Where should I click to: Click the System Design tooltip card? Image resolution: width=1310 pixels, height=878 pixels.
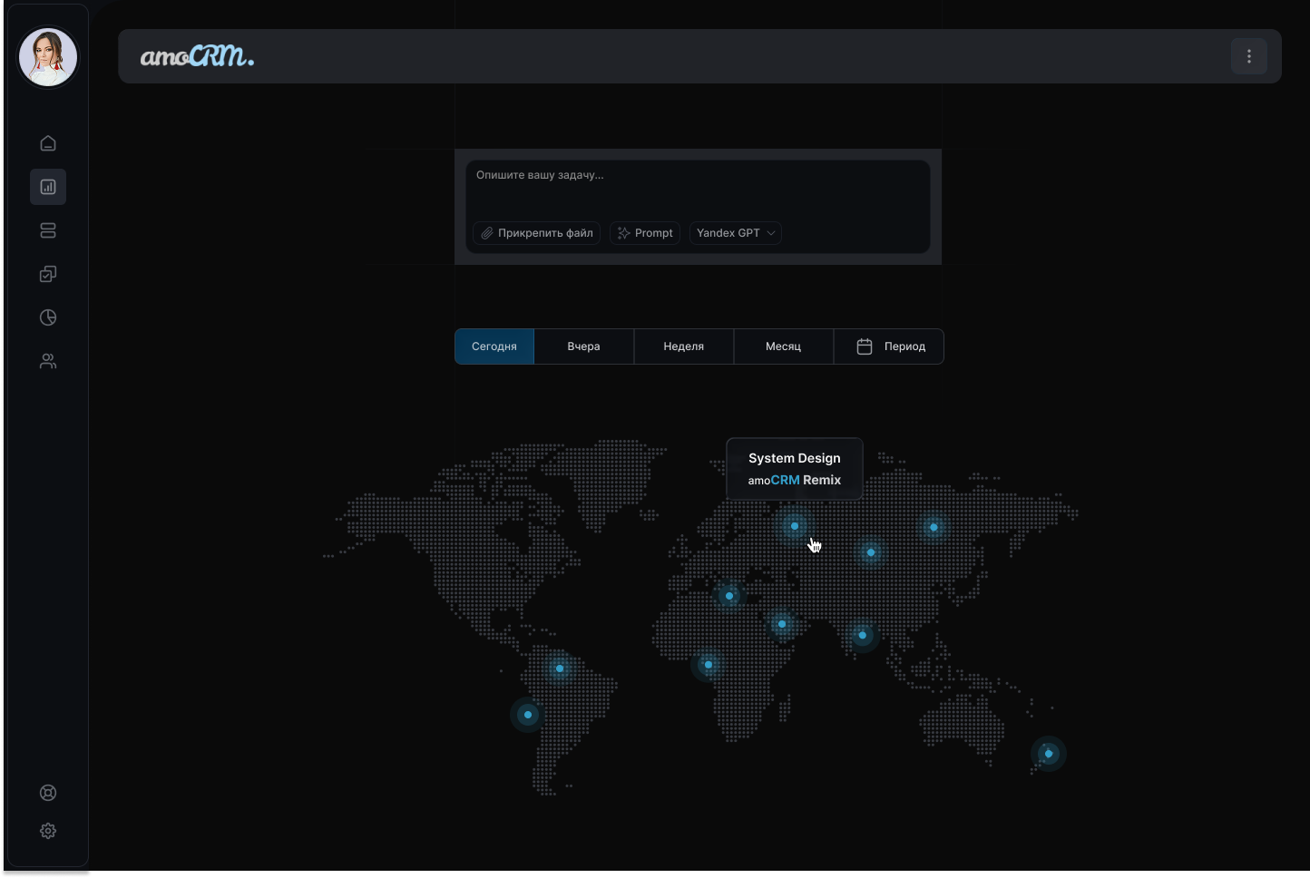(795, 469)
